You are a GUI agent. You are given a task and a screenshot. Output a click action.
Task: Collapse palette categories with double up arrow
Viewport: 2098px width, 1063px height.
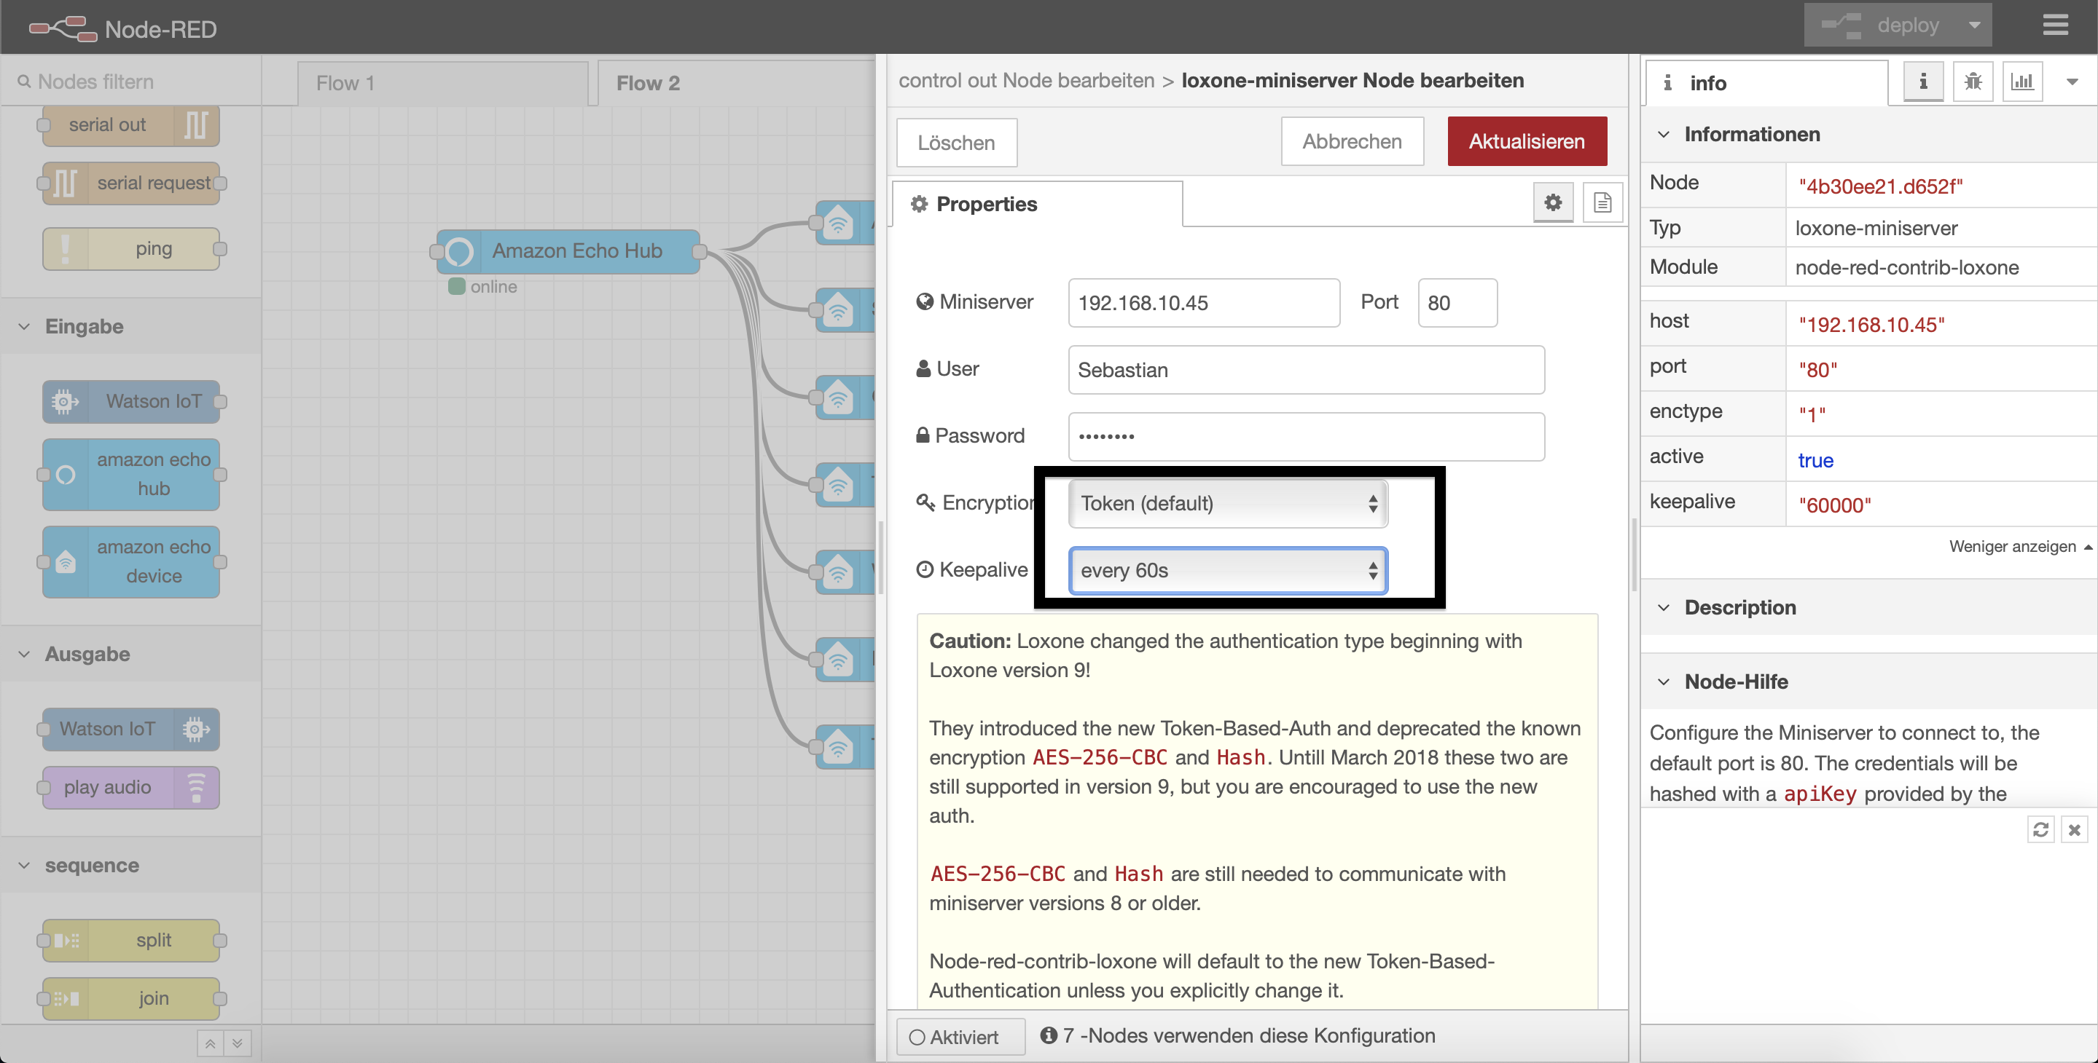(210, 1043)
